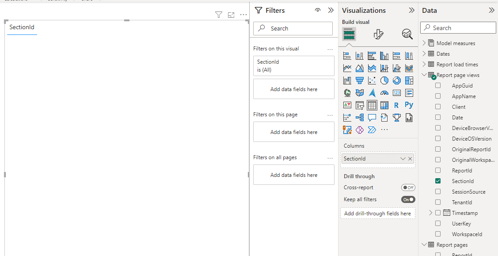Select the Power Apps visual
This screenshot has width=498, height=256.
tap(360, 130)
